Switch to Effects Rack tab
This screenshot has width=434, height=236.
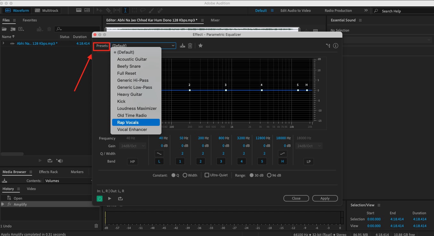[48, 172]
